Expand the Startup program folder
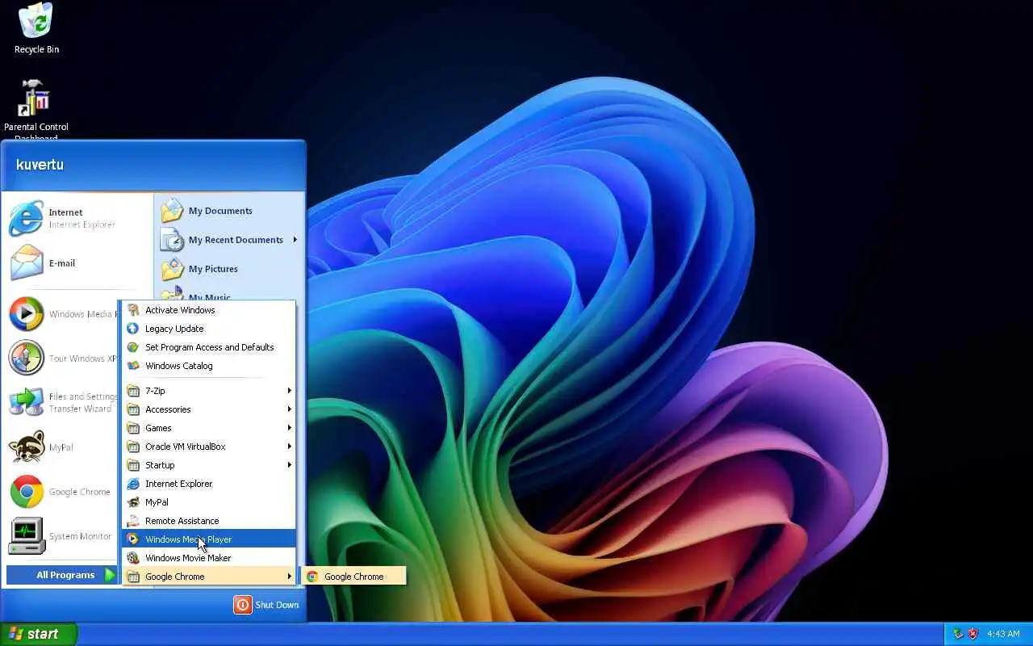This screenshot has height=646, width=1033. tap(209, 465)
